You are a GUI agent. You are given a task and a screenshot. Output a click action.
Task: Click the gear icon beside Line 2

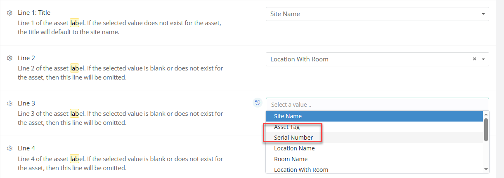(10, 58)
